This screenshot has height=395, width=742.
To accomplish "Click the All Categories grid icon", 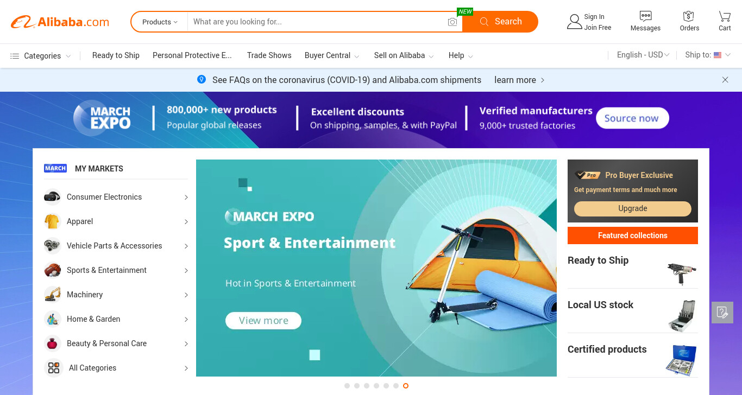I will (54, 368).
